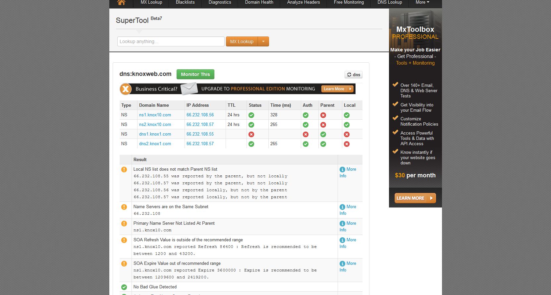Click the green Monitor This button

click(x=195, y=74)
